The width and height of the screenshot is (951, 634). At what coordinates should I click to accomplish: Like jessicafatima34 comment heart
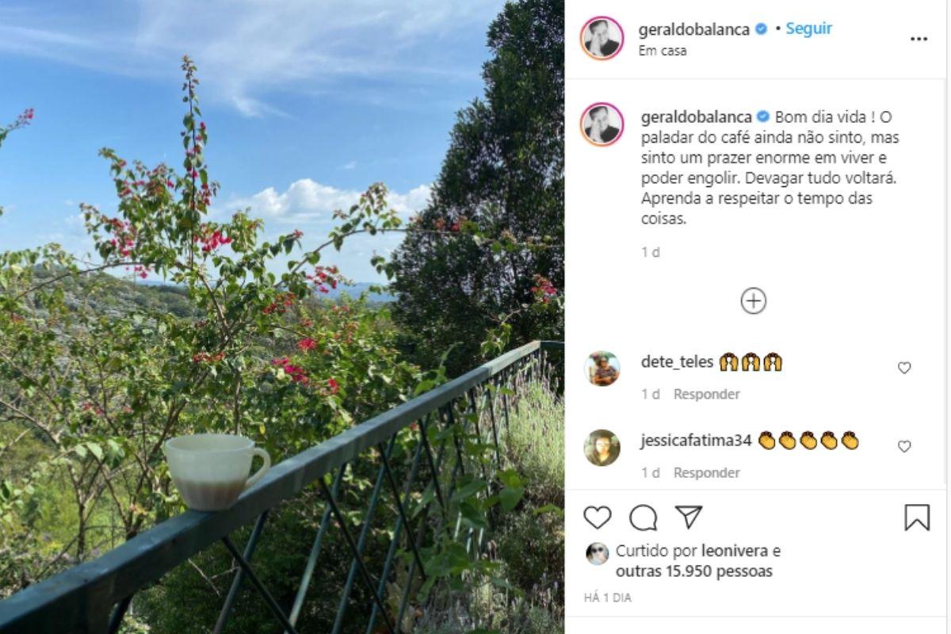pyautogui.click(x=904, y=447)
